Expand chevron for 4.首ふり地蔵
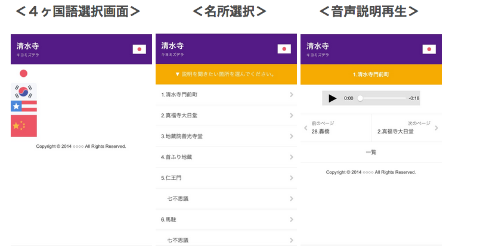 [x=291, y=157]
